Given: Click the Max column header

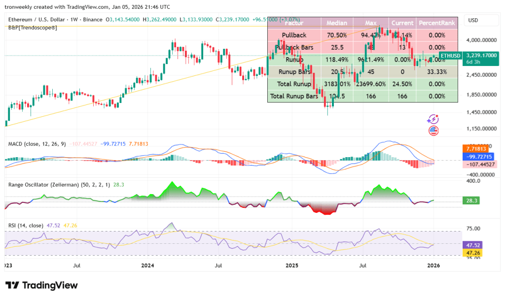Looking at the screenshot, I should click(x=371, y=23).
